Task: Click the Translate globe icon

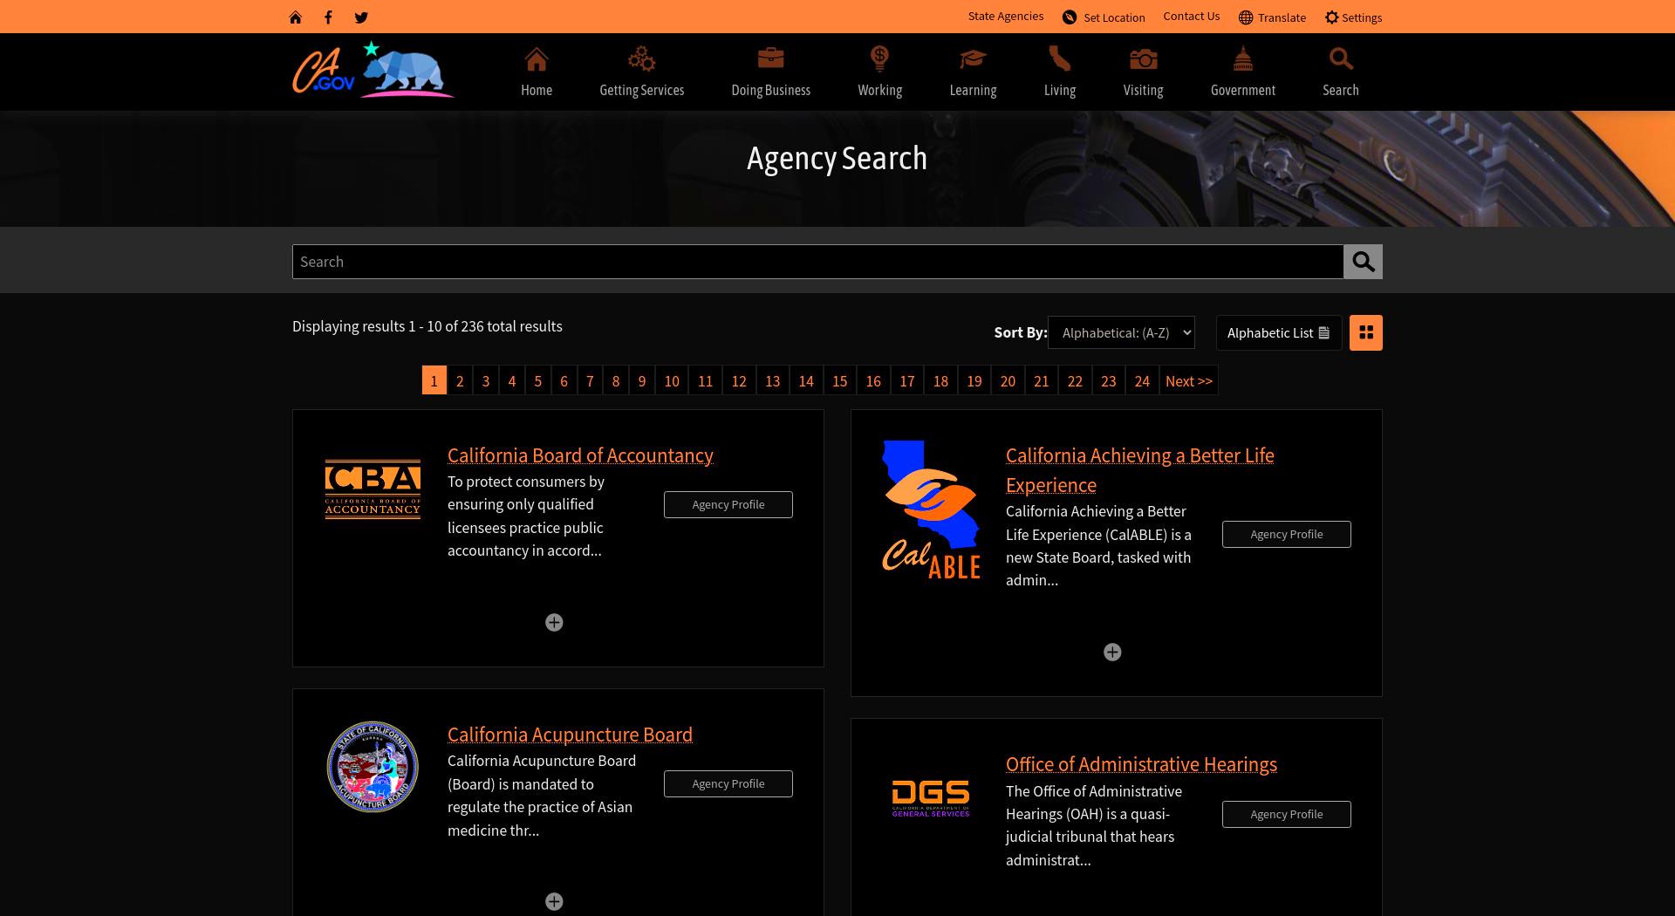Action: click(1246, 17)
